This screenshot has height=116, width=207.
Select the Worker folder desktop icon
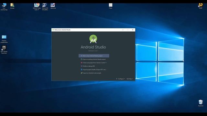click(x=12, y=6)
